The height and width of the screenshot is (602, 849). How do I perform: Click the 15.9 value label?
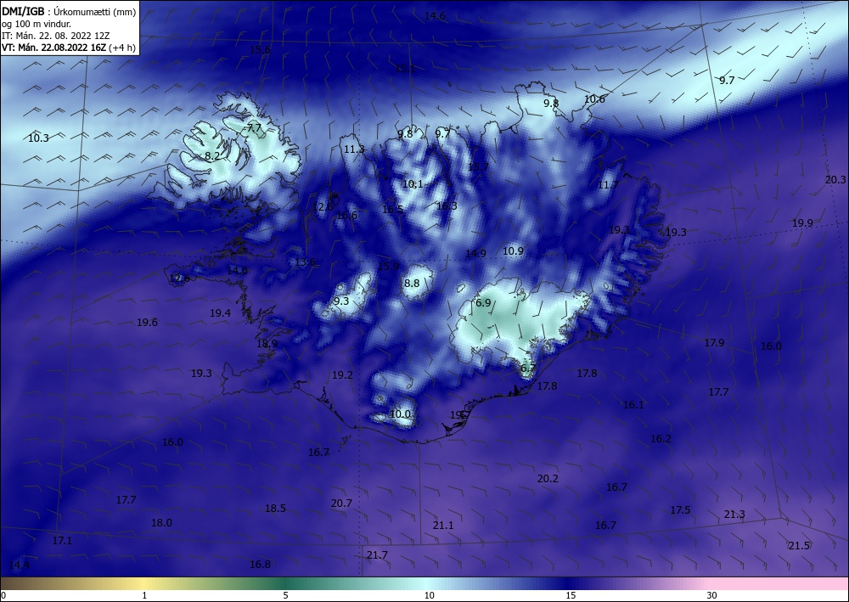(x=388, y=267)
